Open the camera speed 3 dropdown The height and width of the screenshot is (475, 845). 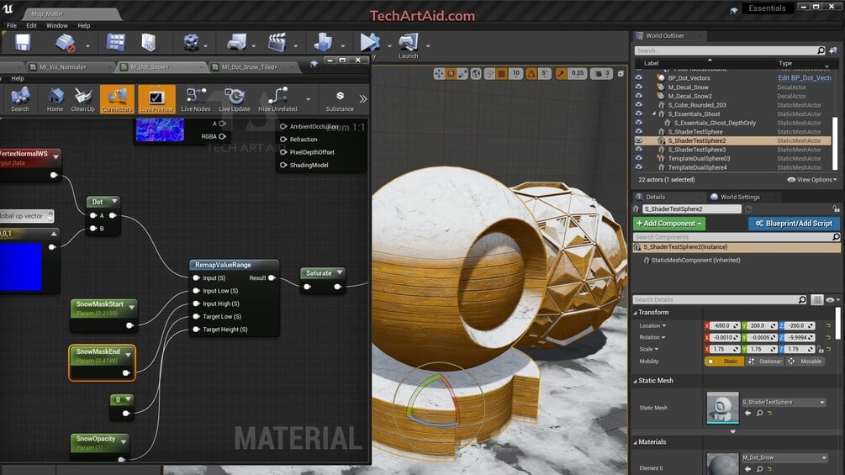[x=601, y=73]
